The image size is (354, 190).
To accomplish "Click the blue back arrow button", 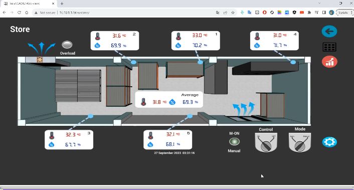I will point(329,31).
